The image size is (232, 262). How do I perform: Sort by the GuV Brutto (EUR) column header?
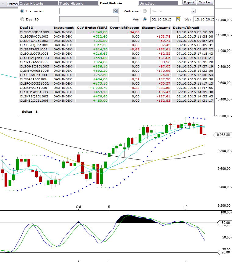pyautogui.click(x=92, y=27)
